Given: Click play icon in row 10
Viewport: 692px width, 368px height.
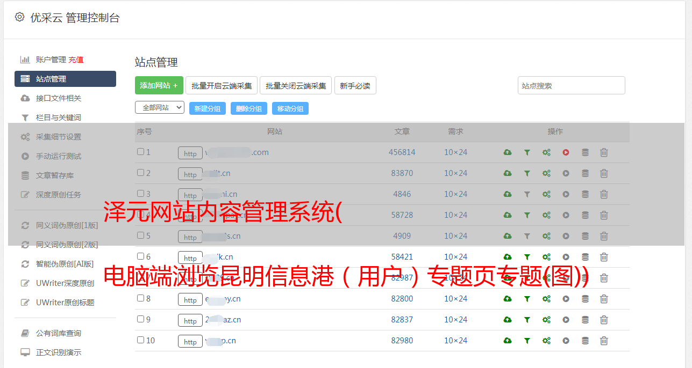Looking at the screenshot, I should [566, 341].
